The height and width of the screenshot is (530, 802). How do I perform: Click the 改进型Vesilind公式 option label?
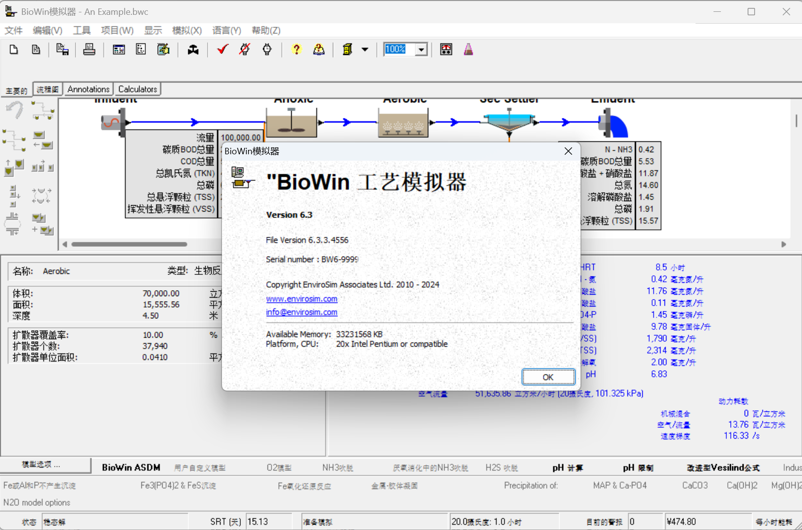(x=723, y=468)
